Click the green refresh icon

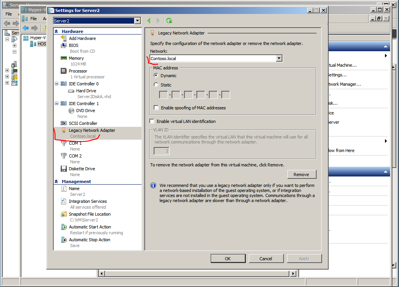pyautogui.click(x=169, y=21)
